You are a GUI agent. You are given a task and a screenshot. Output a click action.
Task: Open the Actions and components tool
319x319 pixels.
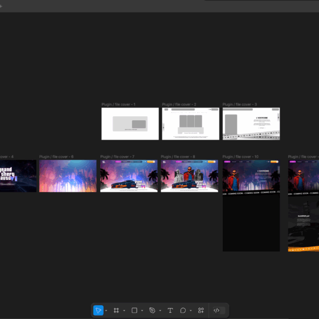pos(201,310)
